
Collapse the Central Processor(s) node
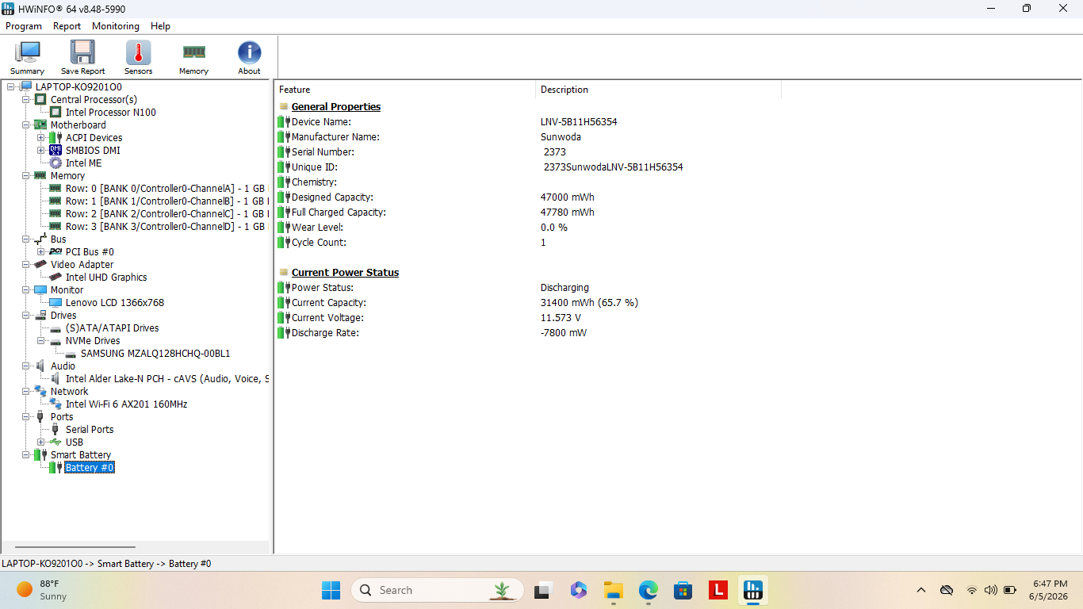(26, 100)
